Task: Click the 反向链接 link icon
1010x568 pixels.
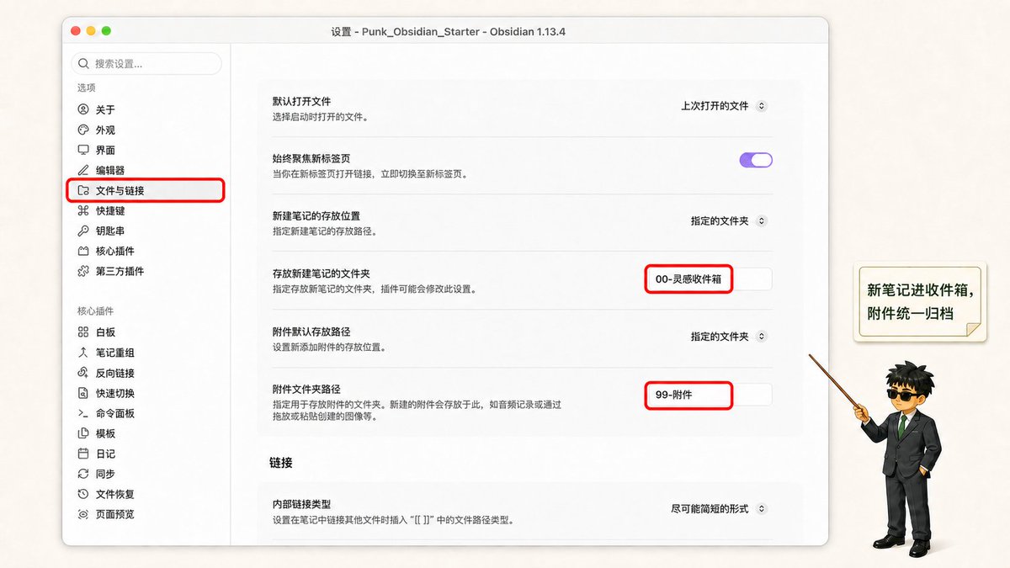Action: click(82, 373)
